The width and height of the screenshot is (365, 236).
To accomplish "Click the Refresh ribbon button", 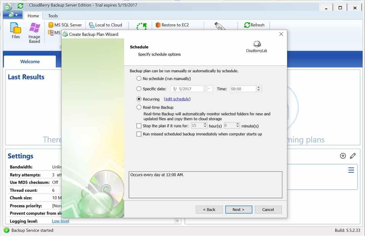I will tap(254, 25).
